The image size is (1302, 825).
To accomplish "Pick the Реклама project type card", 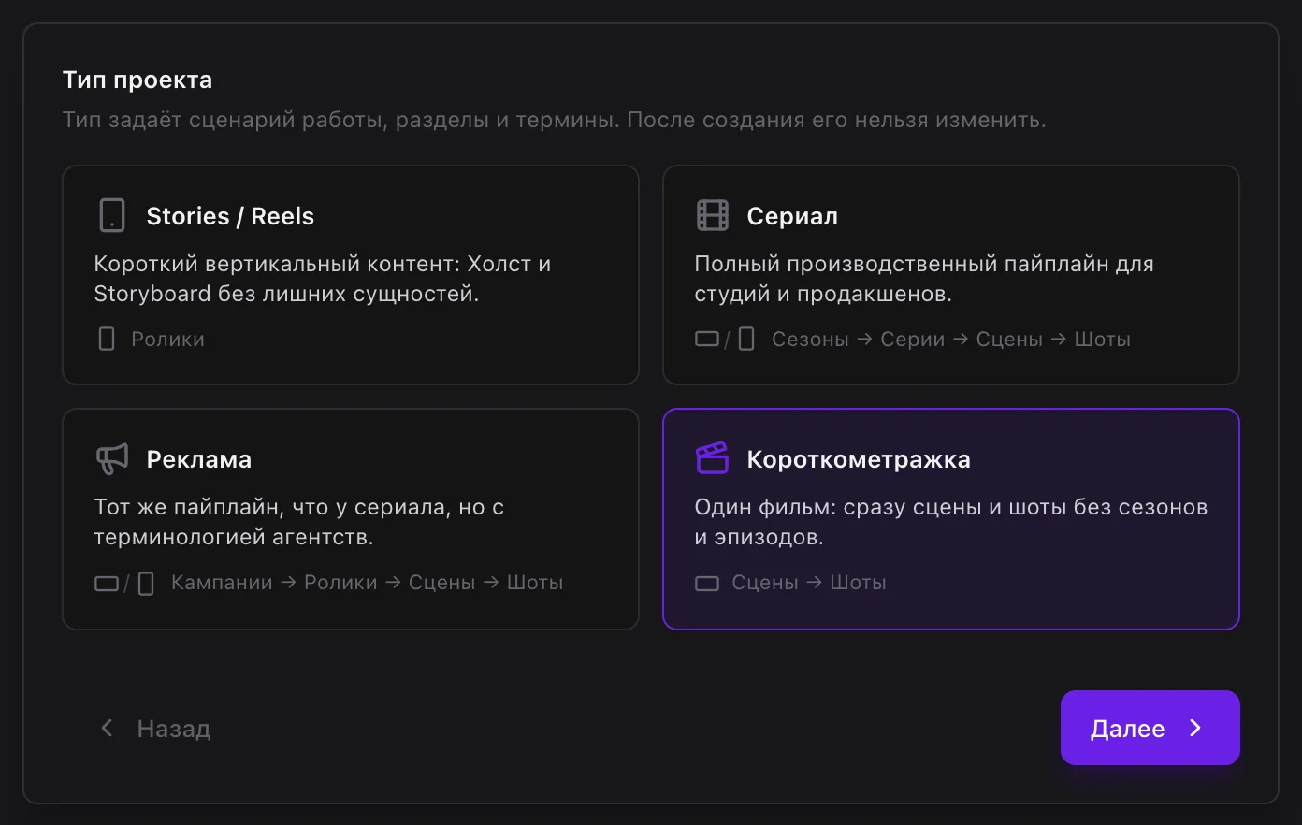I will [x=351, y=519].
